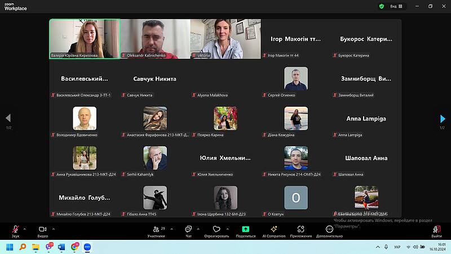Select Валерія Юріївна Кириллова video tile

85,39
